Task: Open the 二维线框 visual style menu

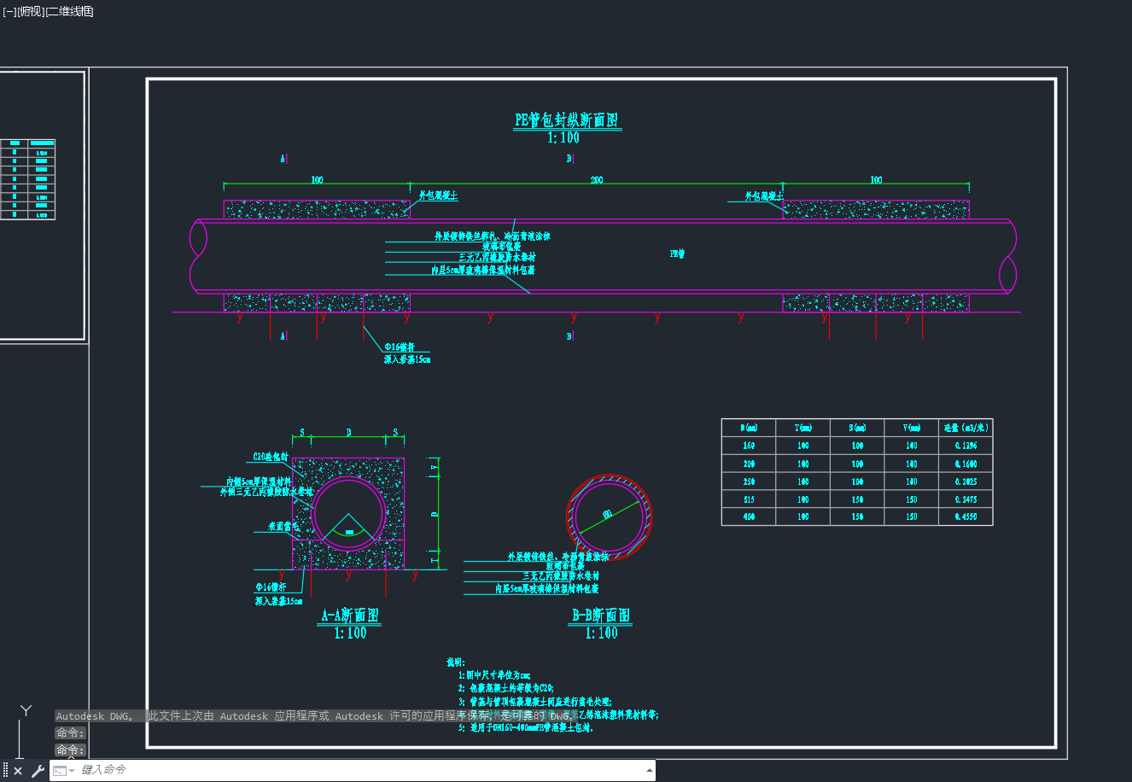Action: (x=70, y=11)
